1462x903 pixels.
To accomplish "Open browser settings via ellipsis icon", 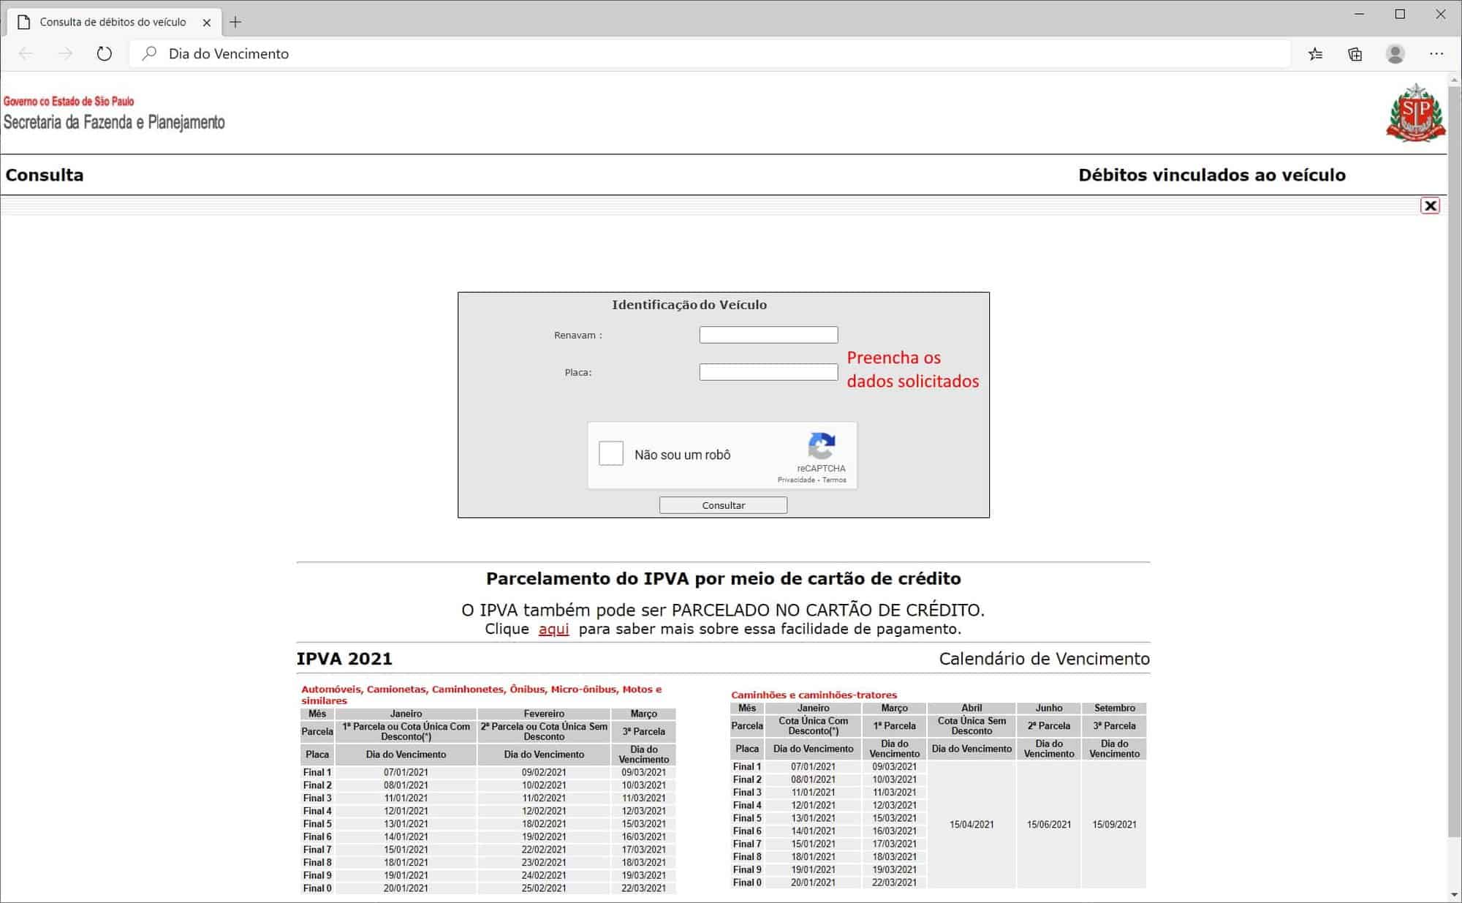I will [1437, 53].
